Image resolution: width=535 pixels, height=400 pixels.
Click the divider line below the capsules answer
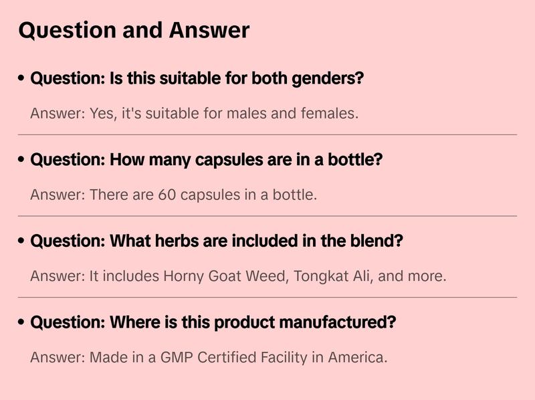[x=267, y=216]
